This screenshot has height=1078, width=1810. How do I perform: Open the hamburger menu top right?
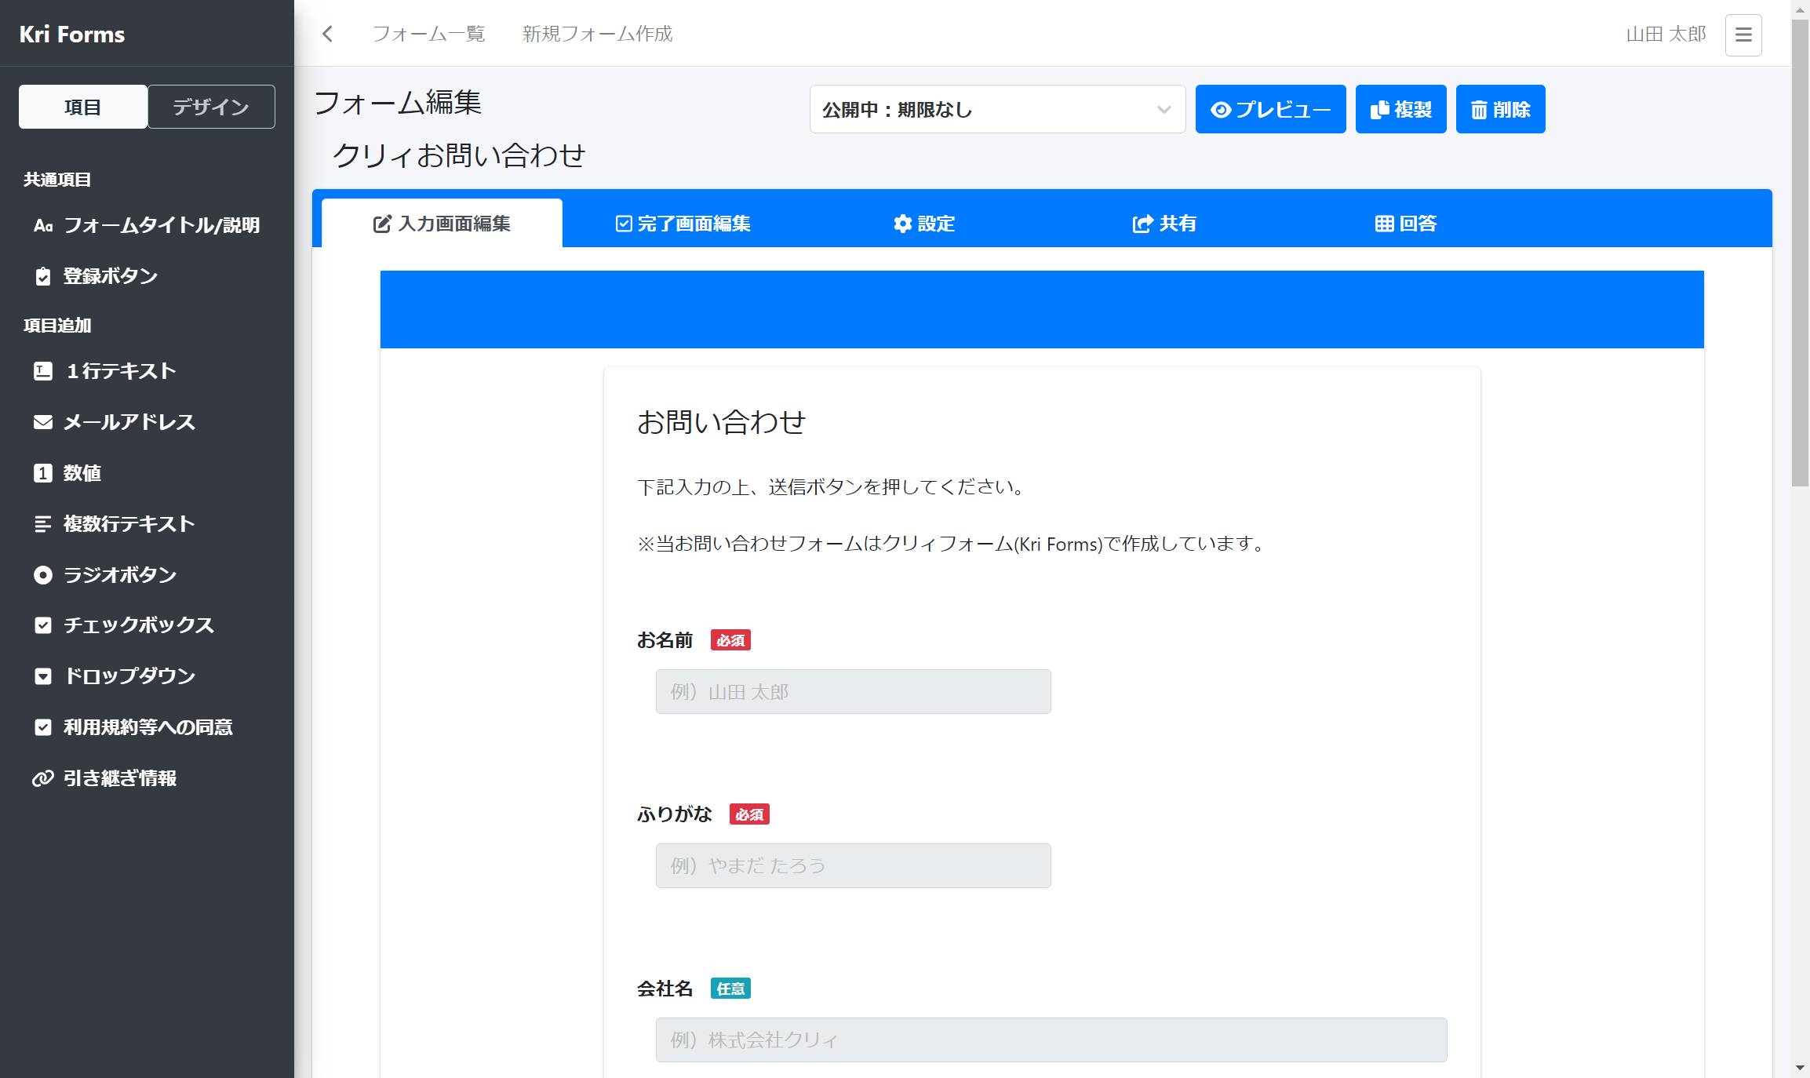click(x=1743, y=35)
